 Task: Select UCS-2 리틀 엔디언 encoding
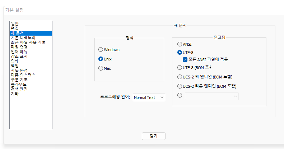coord(180,86)
